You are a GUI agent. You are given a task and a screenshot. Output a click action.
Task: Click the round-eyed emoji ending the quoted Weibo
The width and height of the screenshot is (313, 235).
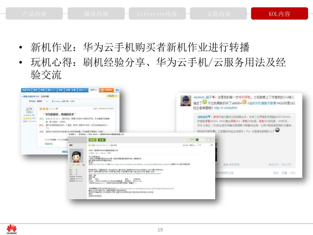pyautogui.click(x=277, y=130)
